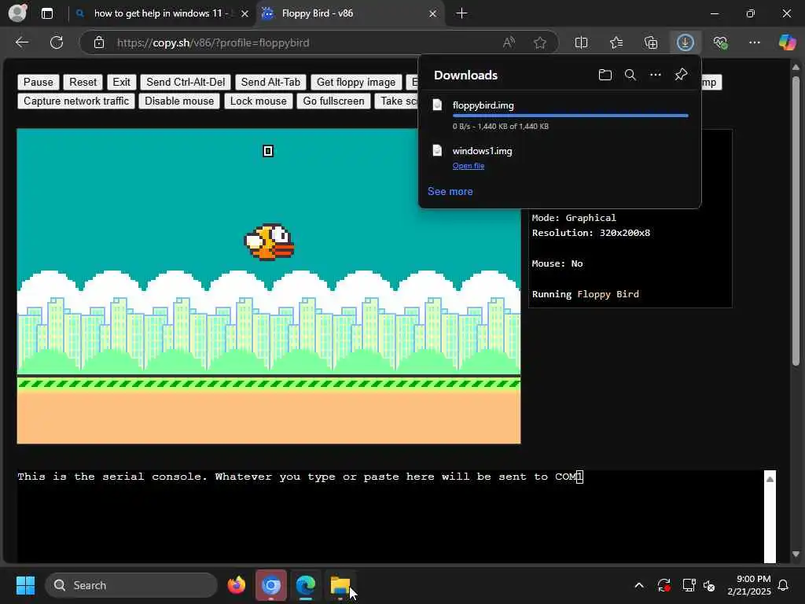This screenshot has width=805, height=604.
Task: Click the serial console scrollbar up arrow
Action: (x=770, y=479)
